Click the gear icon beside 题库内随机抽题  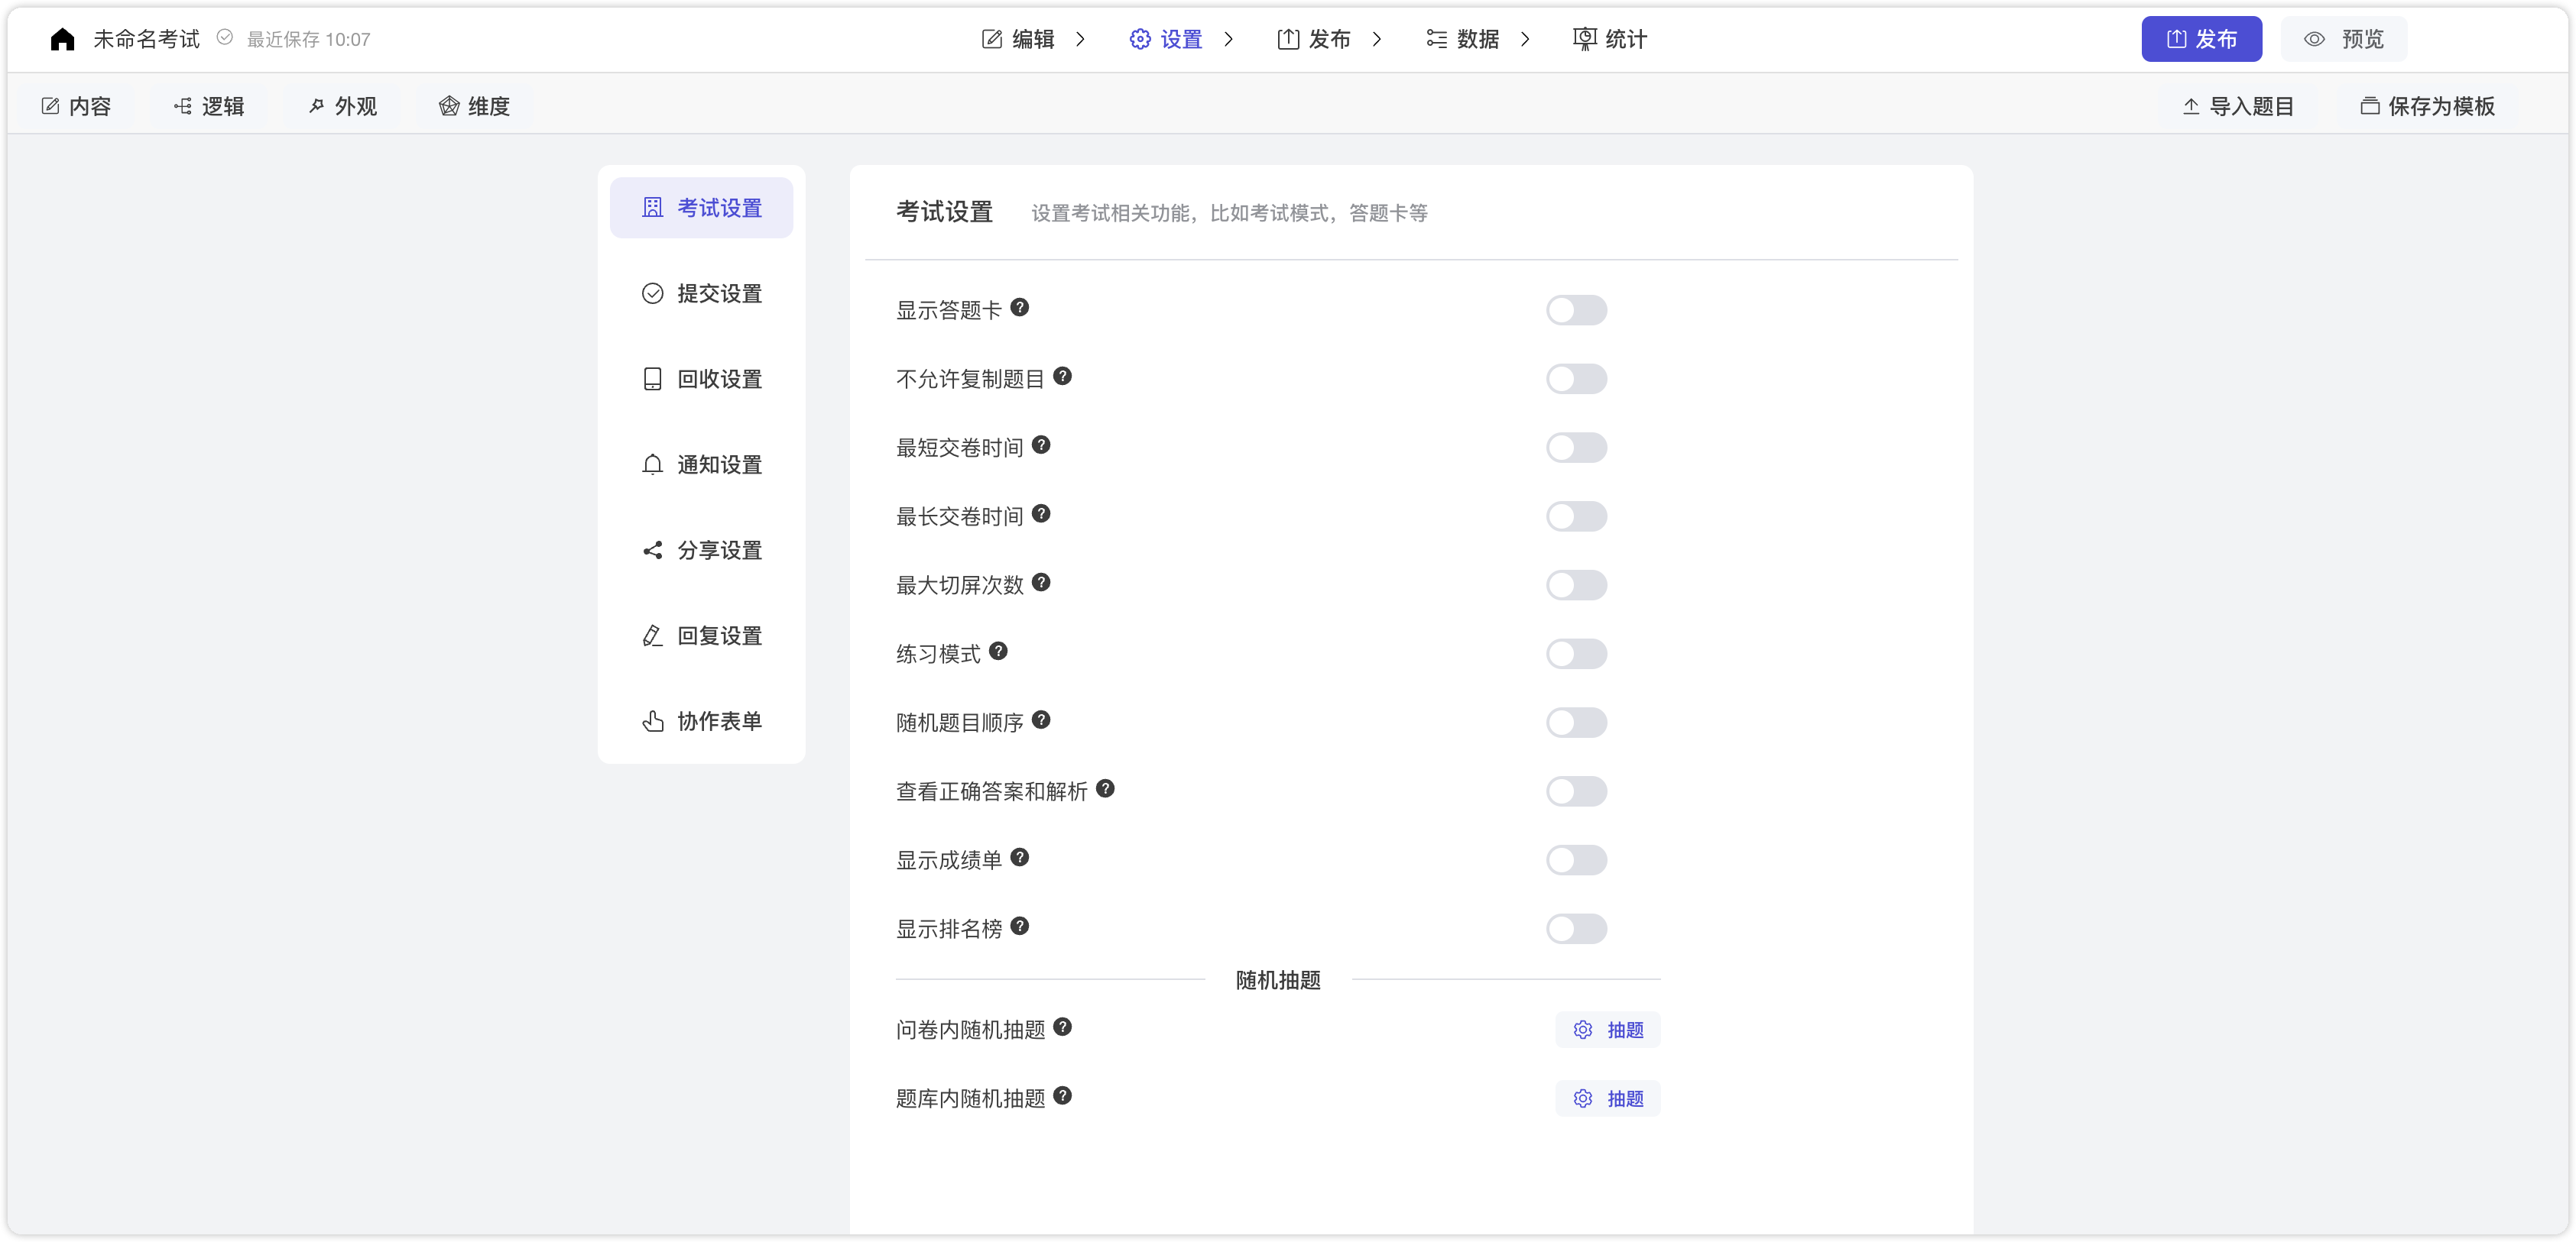click(1583, 1098)
